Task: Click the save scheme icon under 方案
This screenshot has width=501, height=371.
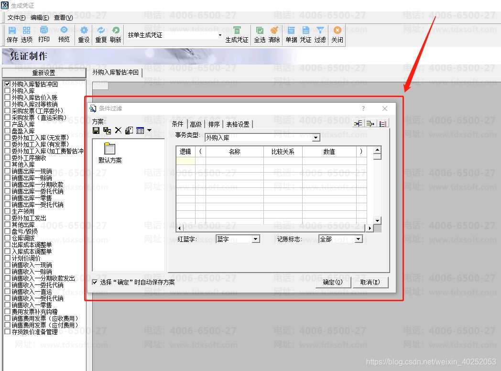Action: coord(96,131)
